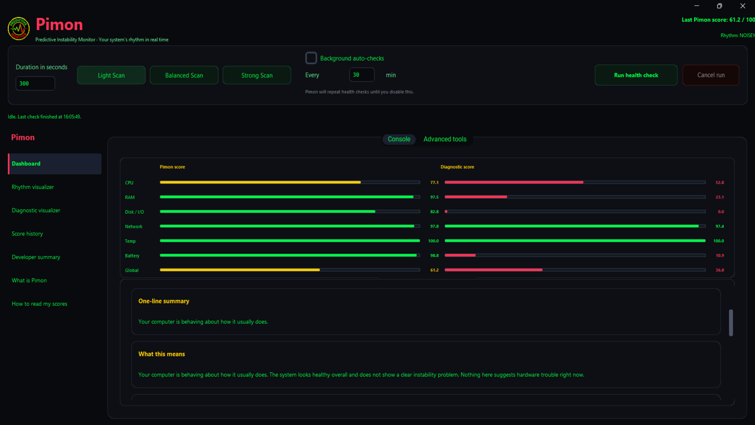Enable Background auto-checks checkbox

[311, 58]
